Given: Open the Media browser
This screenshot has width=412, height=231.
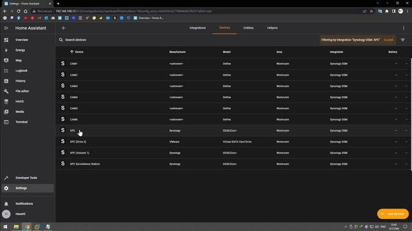Looking at the screenshot, I should [28, 112].
